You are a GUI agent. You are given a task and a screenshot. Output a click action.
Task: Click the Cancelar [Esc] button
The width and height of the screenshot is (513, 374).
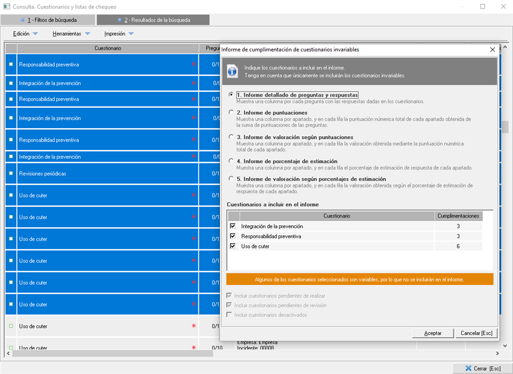[x=476, y=333]
